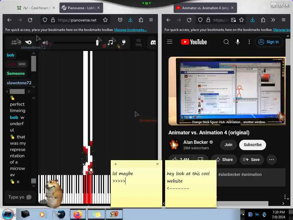Image resolution: width=293 pixels, height=220 pixels.
Task: Open more actions ellipsis under video
Action: click(271, 160)
